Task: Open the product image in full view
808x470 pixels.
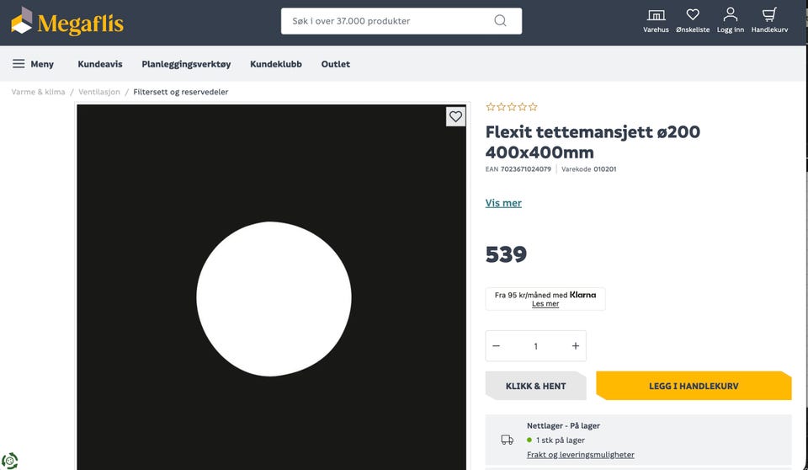Action: [271, 287]
